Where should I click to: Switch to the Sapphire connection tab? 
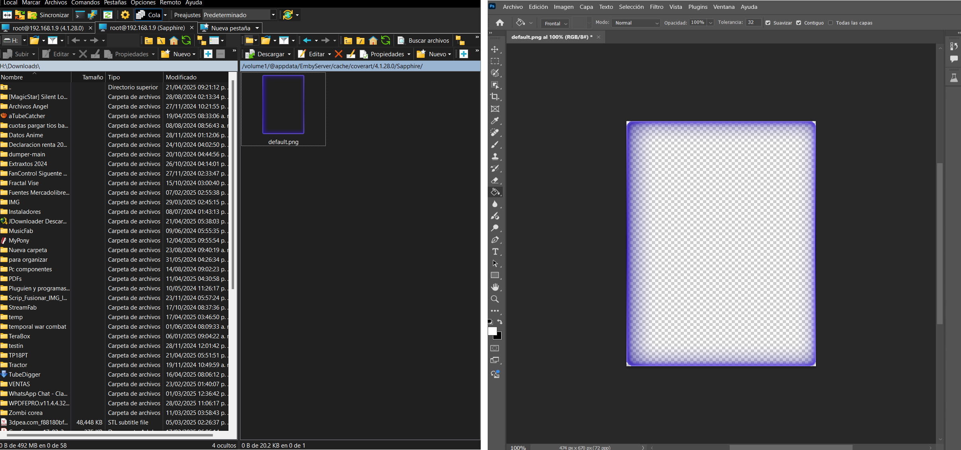click(146, 28)
